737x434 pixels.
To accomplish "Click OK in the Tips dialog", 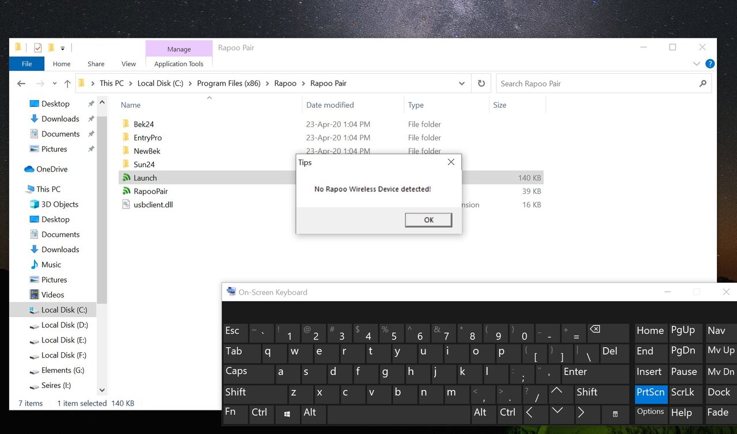I will click(428, 220).
